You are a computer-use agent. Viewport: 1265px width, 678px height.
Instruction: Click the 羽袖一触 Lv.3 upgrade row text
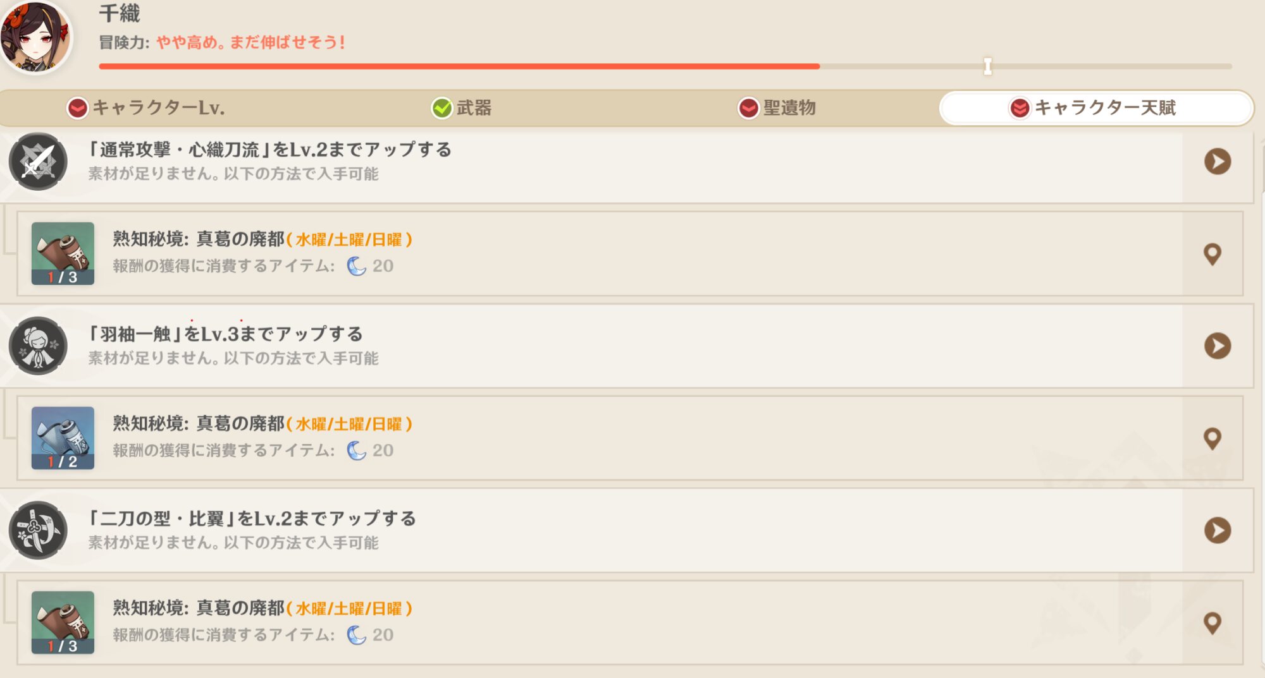(226, 334)
